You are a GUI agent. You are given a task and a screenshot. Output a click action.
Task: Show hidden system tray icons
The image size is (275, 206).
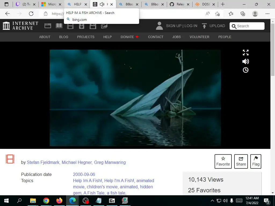pos(212,201)
